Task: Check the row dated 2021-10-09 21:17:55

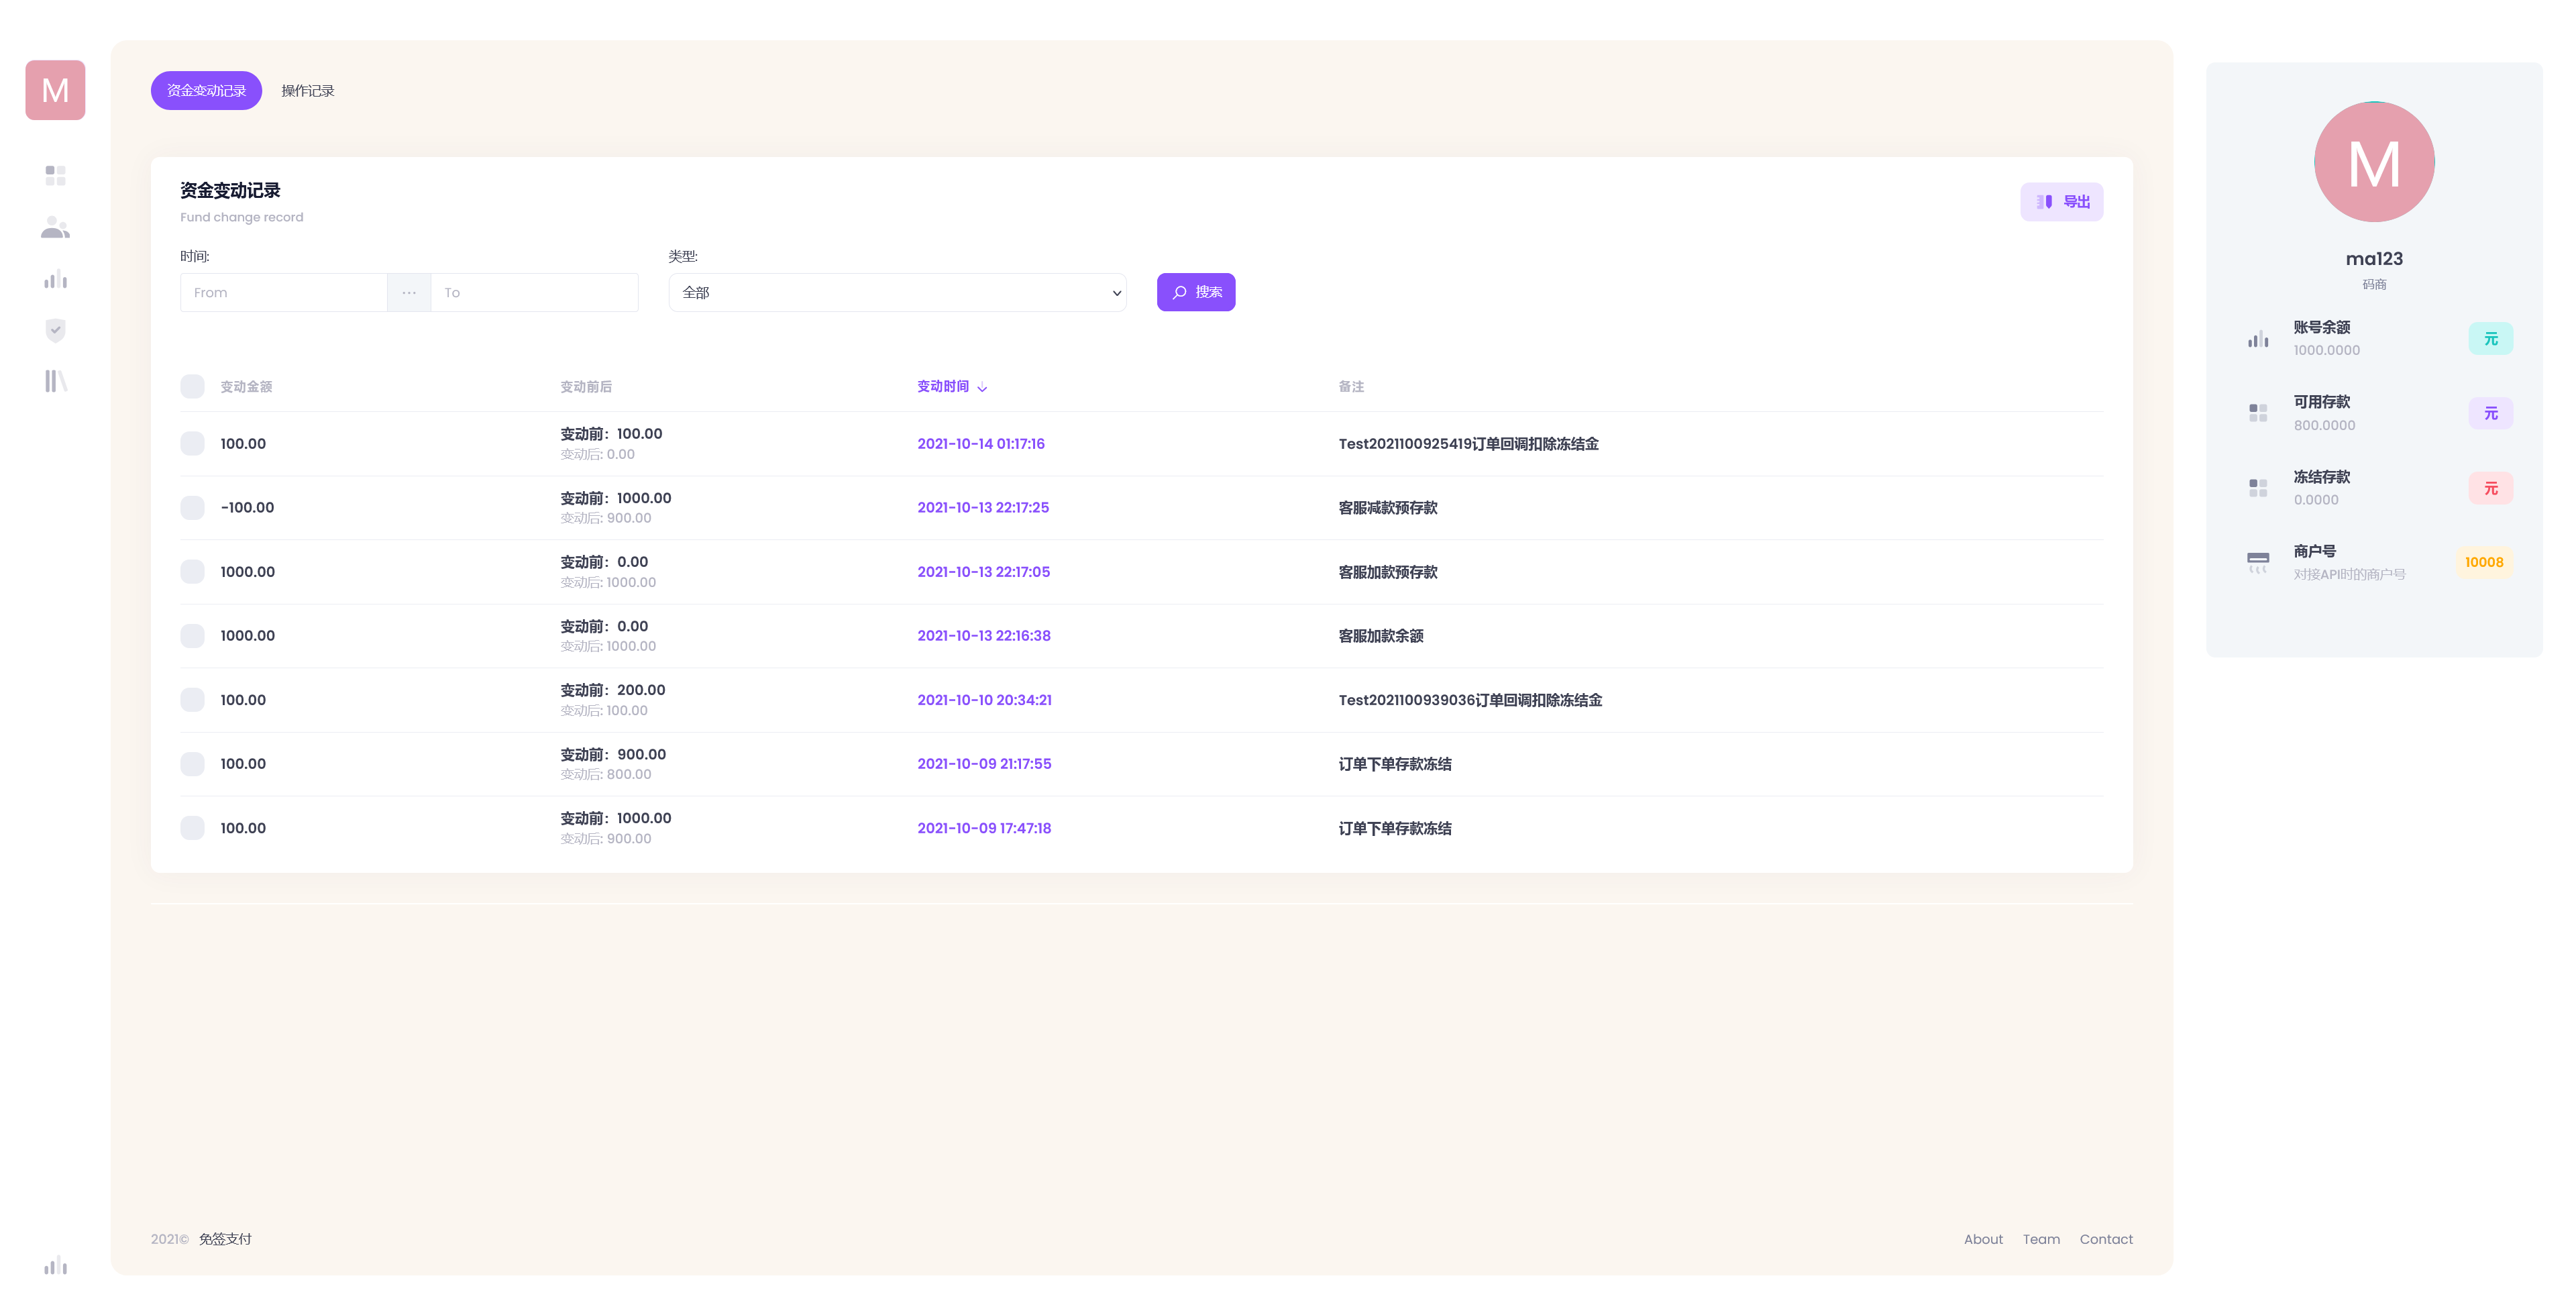Action: coord(192,764)
